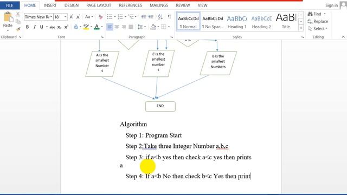The image size is (347, 195).
Task: Toggle Subscript formatting
Action: click(x=59, y=27)
